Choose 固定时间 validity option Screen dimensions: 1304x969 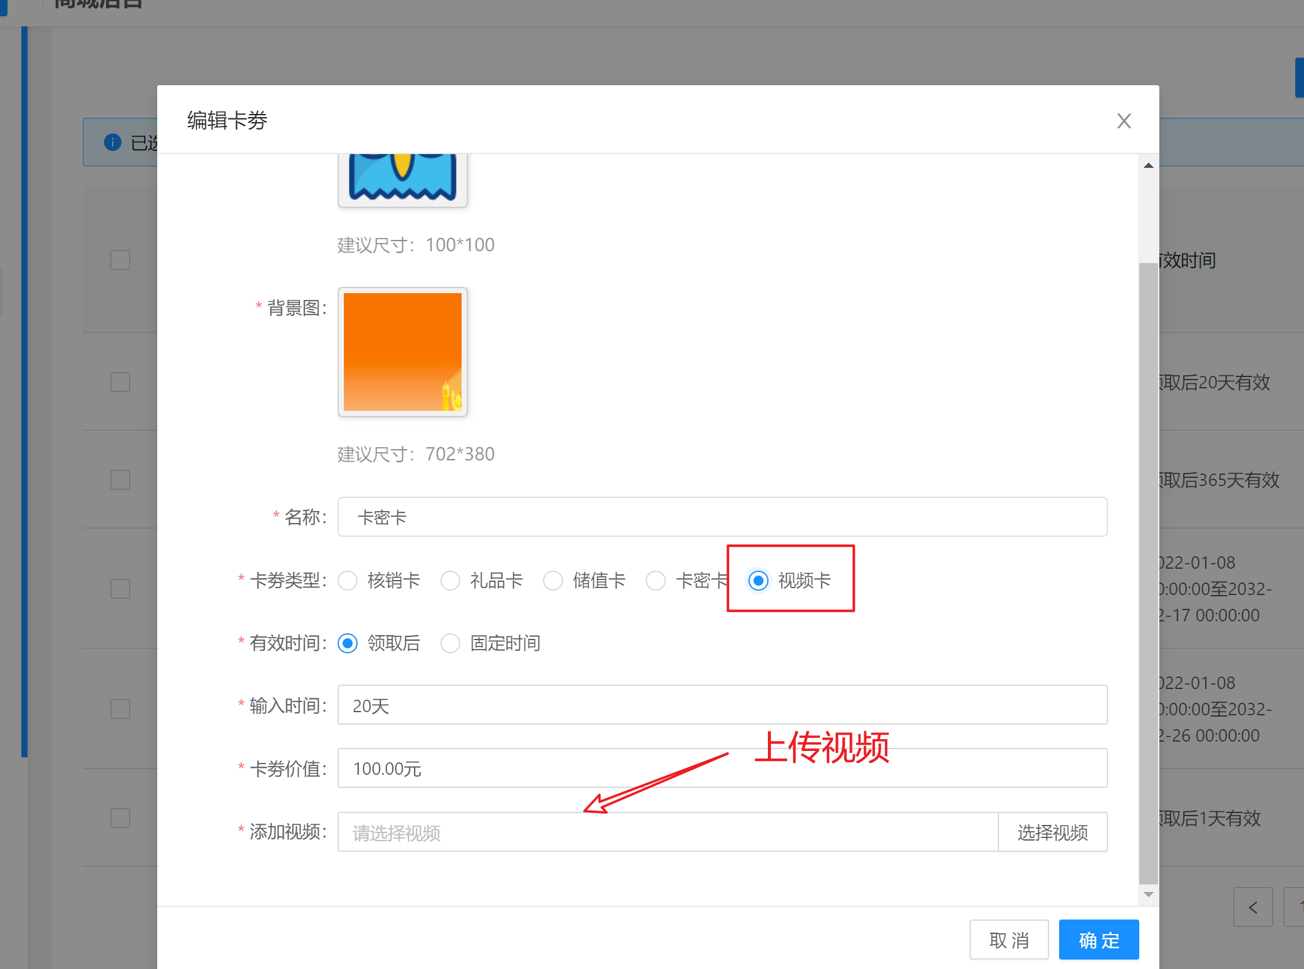(x=450, y=643)
